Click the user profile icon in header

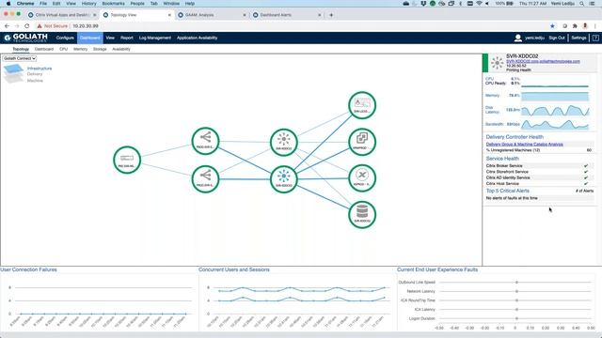518,38
